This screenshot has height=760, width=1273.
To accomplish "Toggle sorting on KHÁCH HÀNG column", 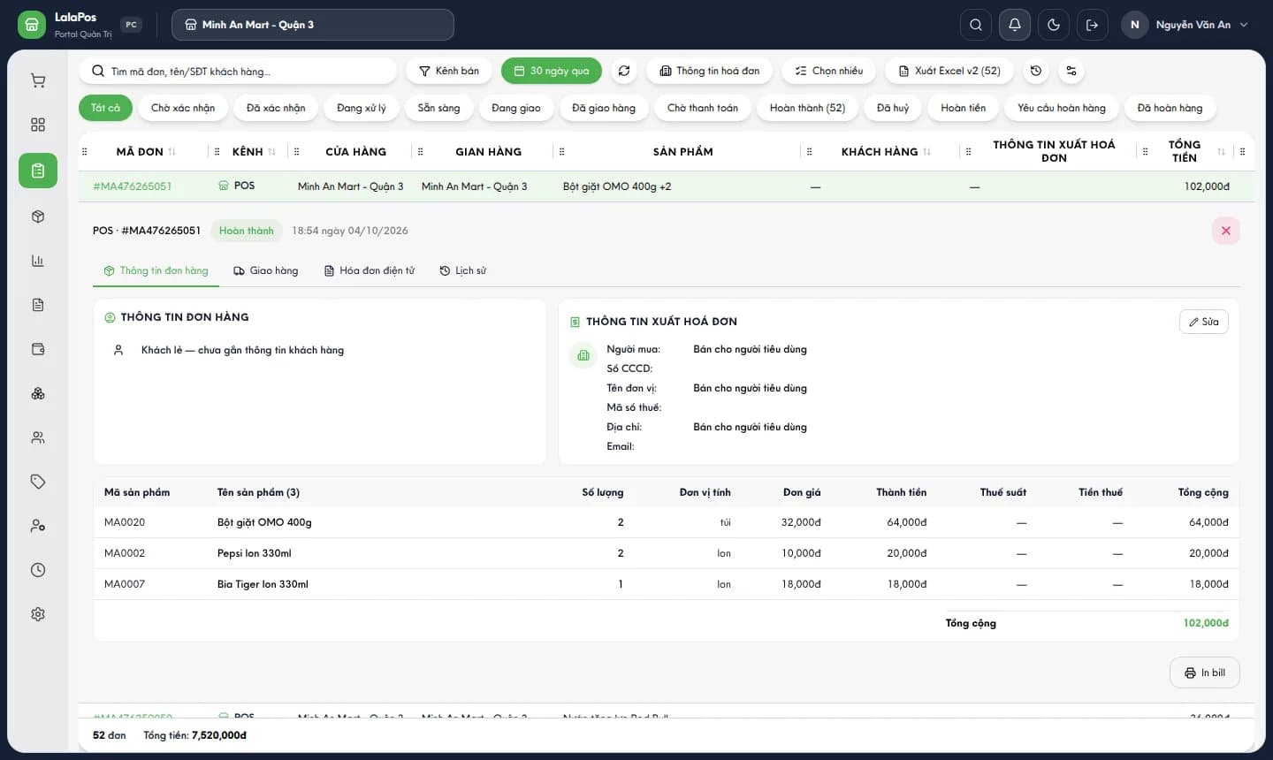I will (927, 152).
